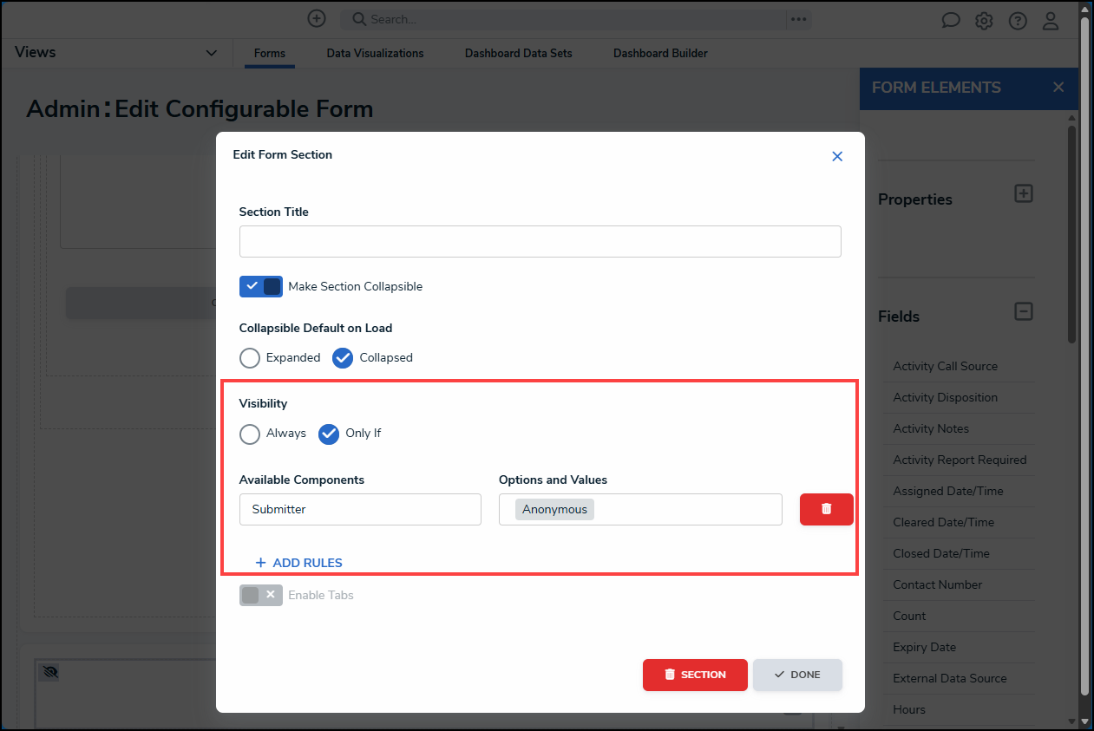This screenshot has height=731, width=1094.
Task: Select Activity Disposition field
Action: pos(945,397)
